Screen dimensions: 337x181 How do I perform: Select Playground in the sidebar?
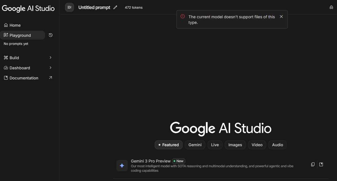[22, 35]
